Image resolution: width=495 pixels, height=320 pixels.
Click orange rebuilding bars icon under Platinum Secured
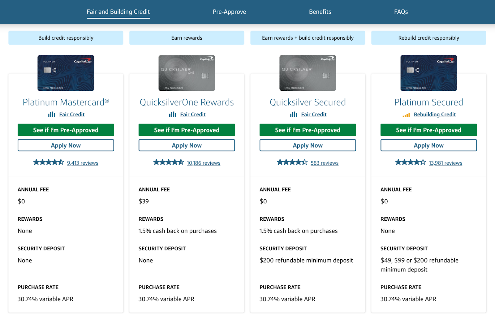coord(406,115)
